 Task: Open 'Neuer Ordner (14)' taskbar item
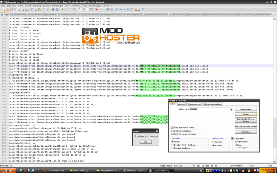point(81,171)
